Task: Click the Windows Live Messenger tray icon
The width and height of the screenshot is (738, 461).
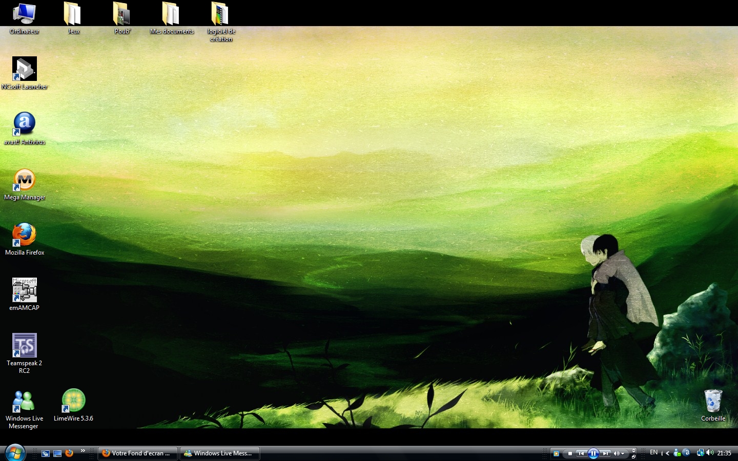Action: tap(677, 453)
